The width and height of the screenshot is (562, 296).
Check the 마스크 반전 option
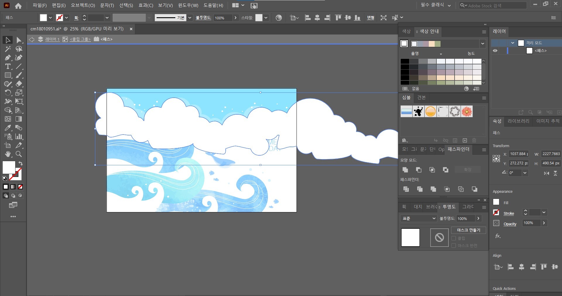(454, 245)
